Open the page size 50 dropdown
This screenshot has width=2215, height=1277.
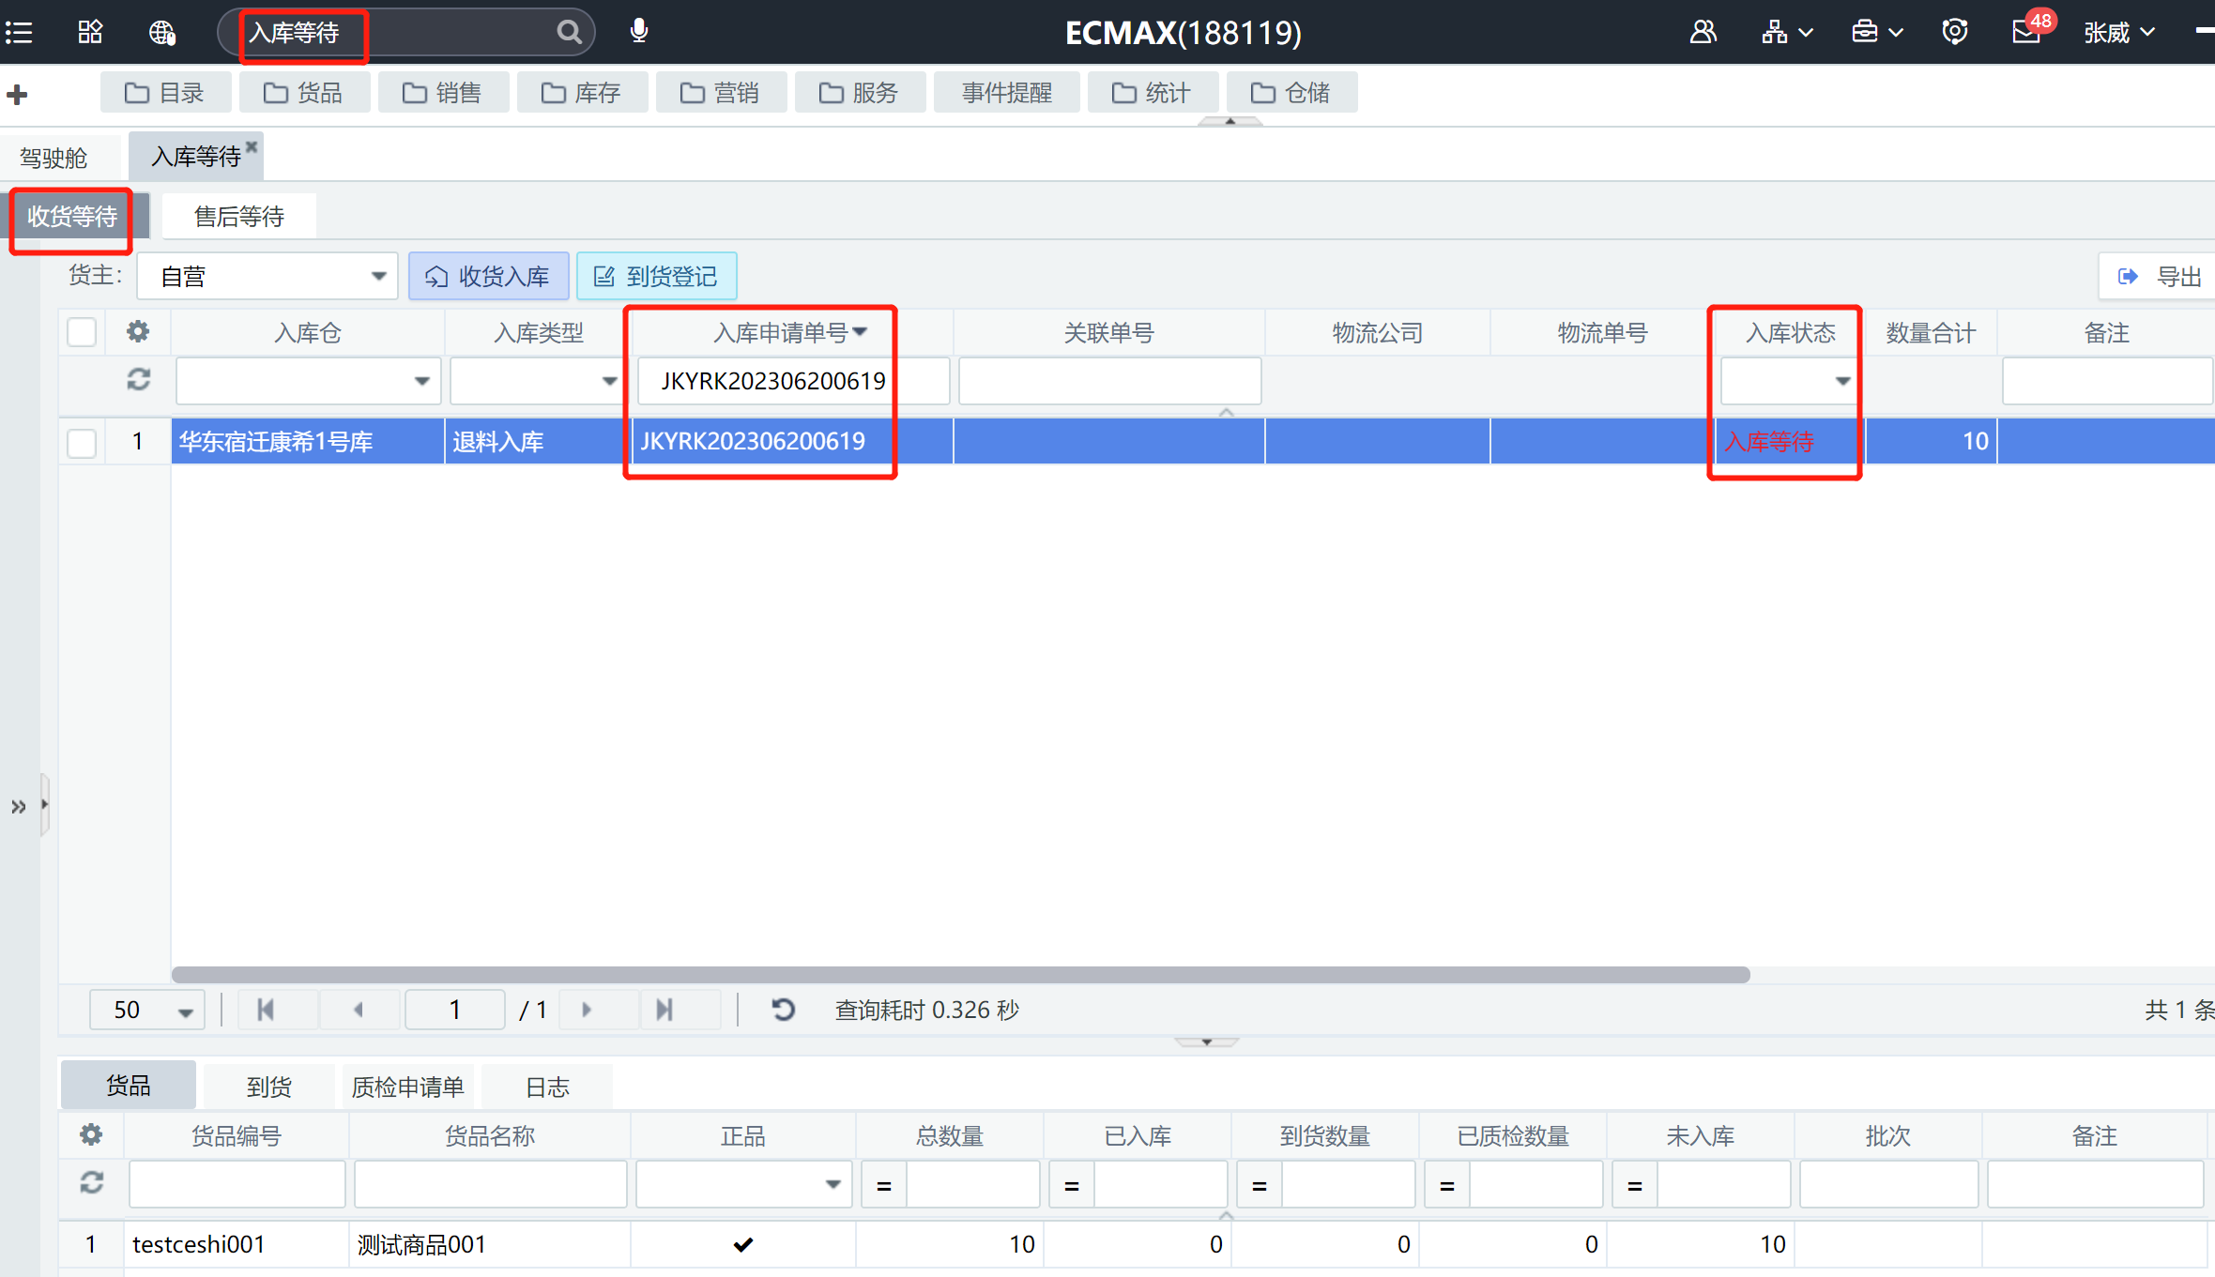click(147, 1010)
